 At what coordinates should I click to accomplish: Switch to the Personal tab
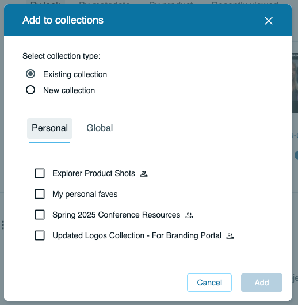(x=50, y=128)
